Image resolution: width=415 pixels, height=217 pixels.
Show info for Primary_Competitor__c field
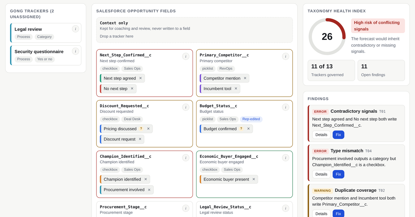coord(286,57)
